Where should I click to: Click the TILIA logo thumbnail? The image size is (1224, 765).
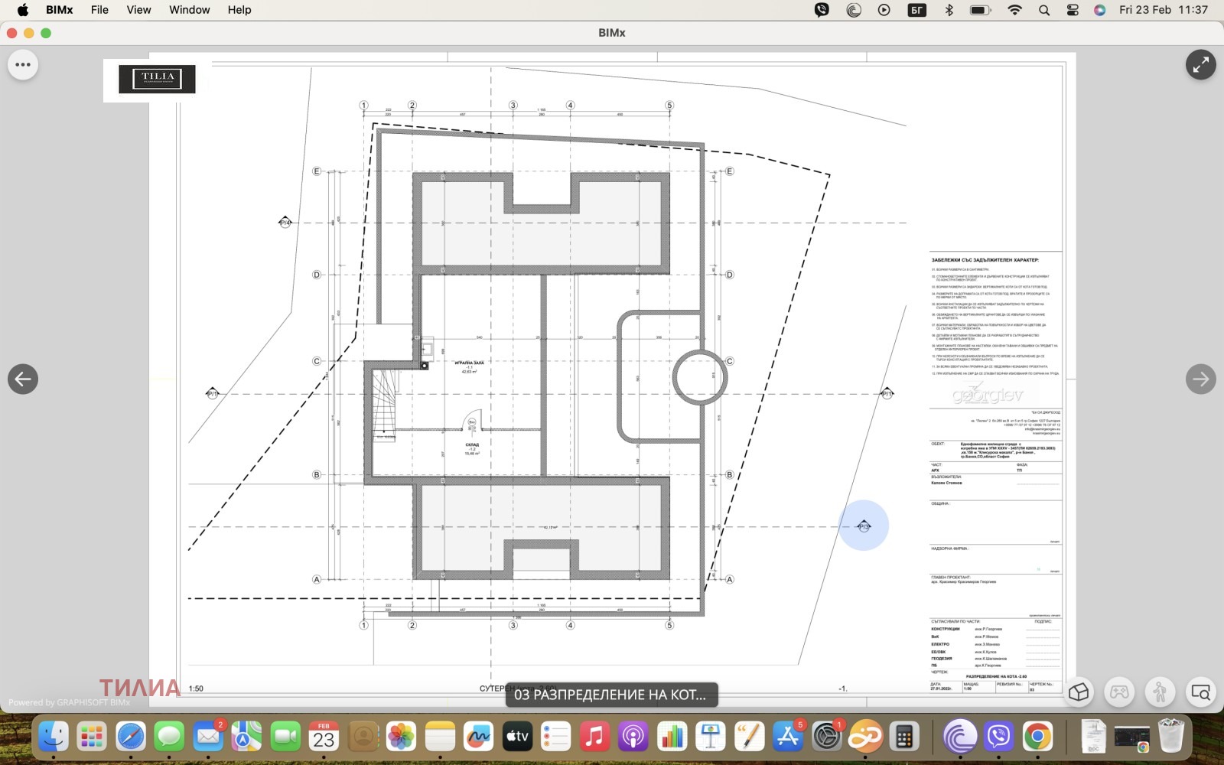(157, 79)
